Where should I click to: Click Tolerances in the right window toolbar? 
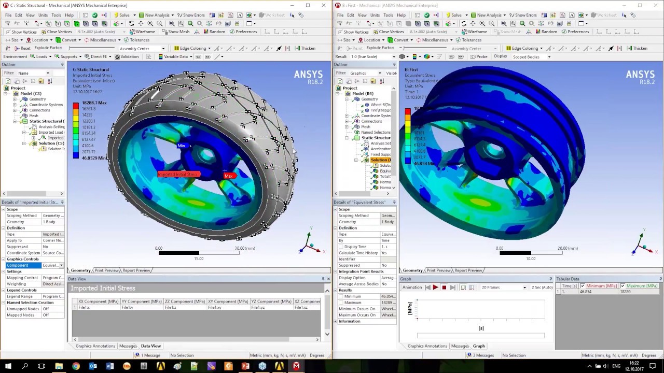point(468,40)
